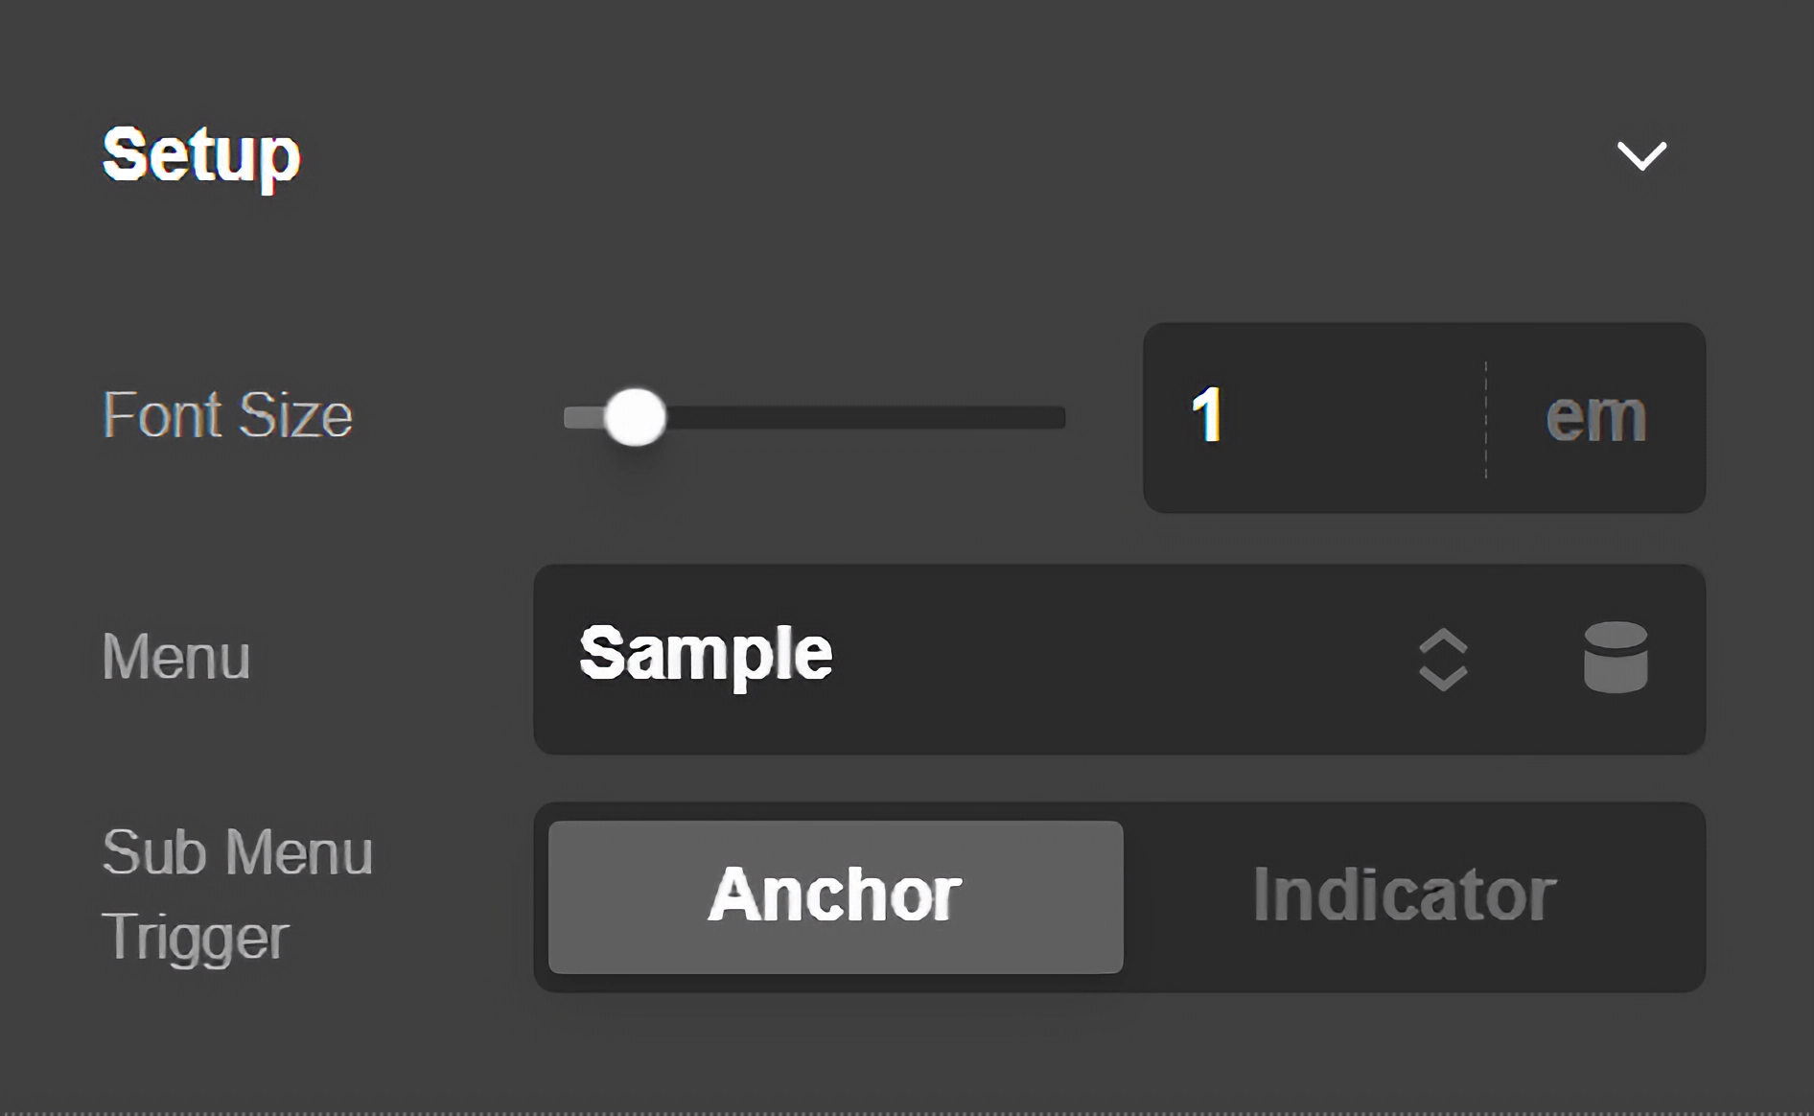Open the em unit selector
Screen dimensions: 1814x1116
1596,417
